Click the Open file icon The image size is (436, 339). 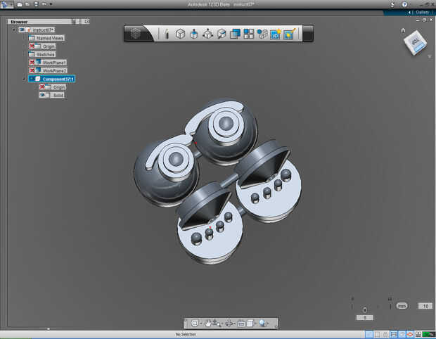tap(27, 4)
